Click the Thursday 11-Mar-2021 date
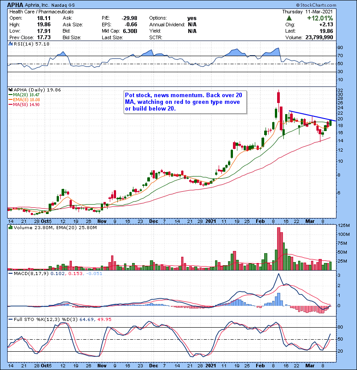Image resolution: width=357 pixels, height=370 pixels. (x=307, y=12)
